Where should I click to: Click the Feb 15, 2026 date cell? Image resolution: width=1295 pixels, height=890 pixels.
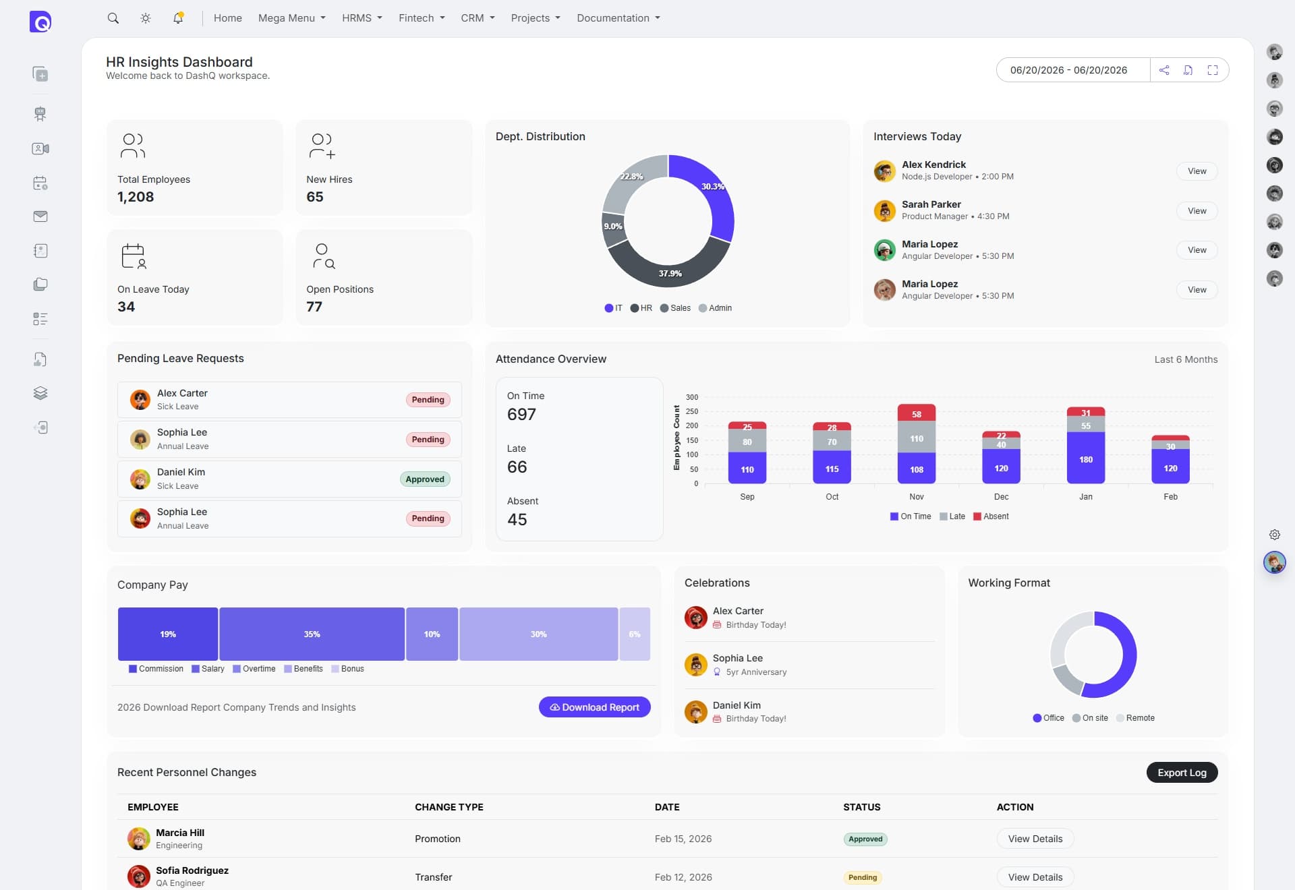(x=683, y=839)
